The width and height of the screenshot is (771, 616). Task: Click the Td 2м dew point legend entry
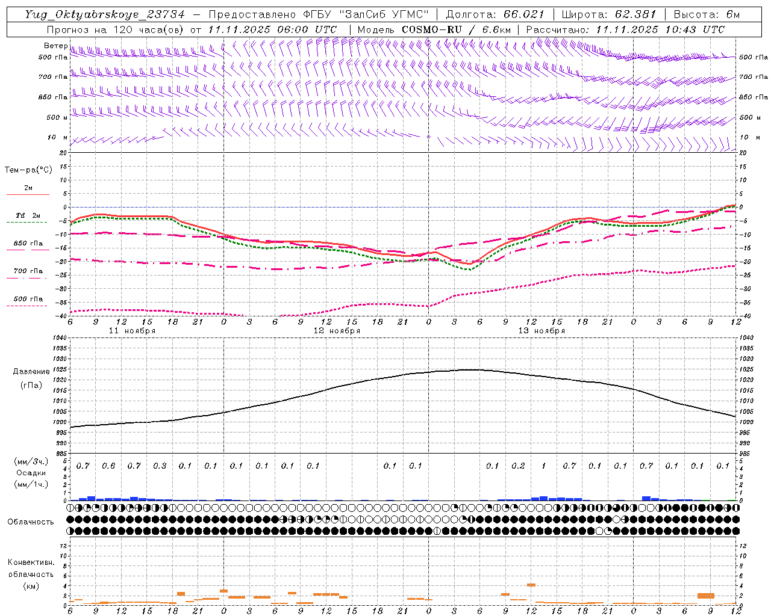(x=28, y=215)
